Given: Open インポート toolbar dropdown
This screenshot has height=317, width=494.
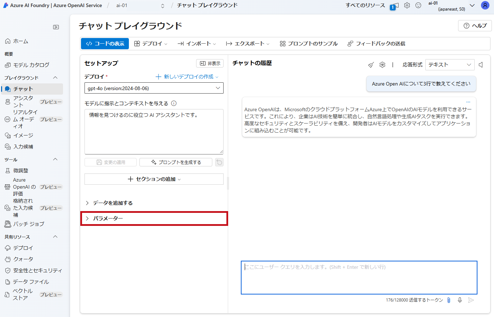Looking at the screenshot, I should (x=196, y=44).
